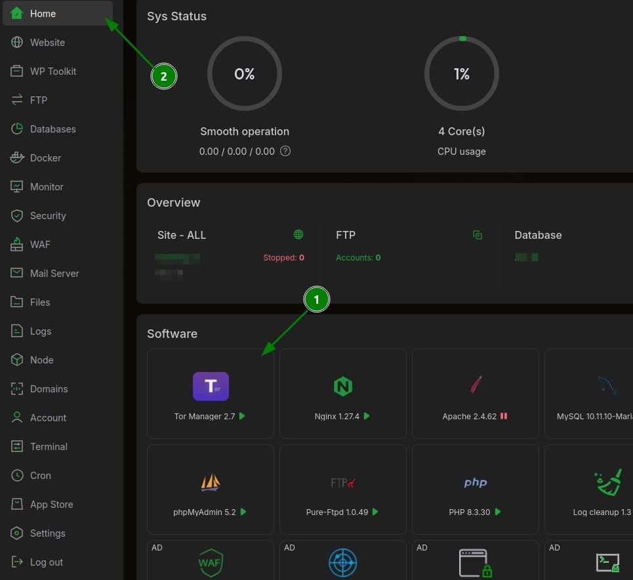This screenshot has width=633, height=580.
Task: Click the Site - ALL overview card title
Action: [x=182, y=235]
